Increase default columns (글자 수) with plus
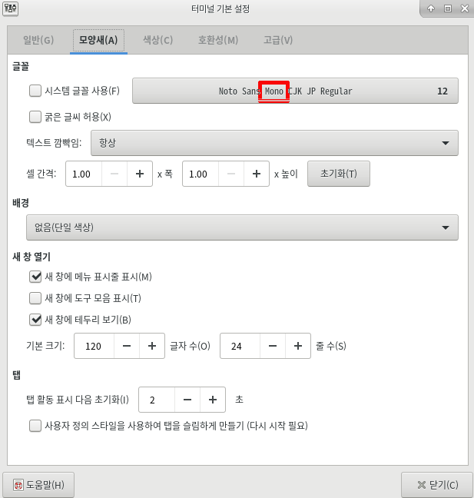474x498 pixels. (152, 346)
